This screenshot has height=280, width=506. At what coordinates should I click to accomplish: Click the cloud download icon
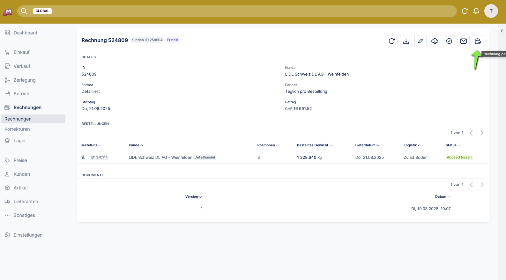pyautogui.click(x=435, y=41)
